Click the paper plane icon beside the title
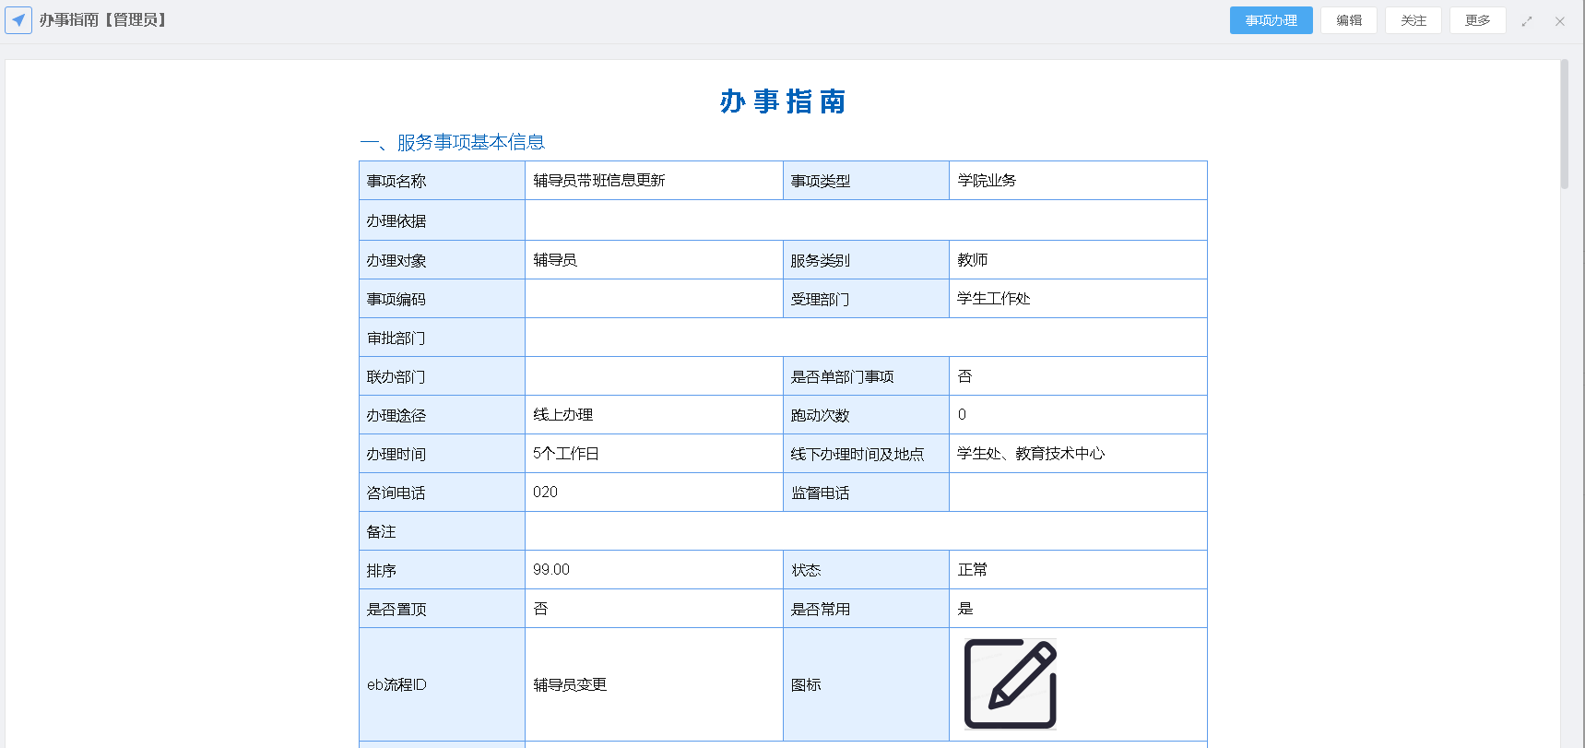The width and height of the screenshot is (1585, 748). click(x=18, y=20)
